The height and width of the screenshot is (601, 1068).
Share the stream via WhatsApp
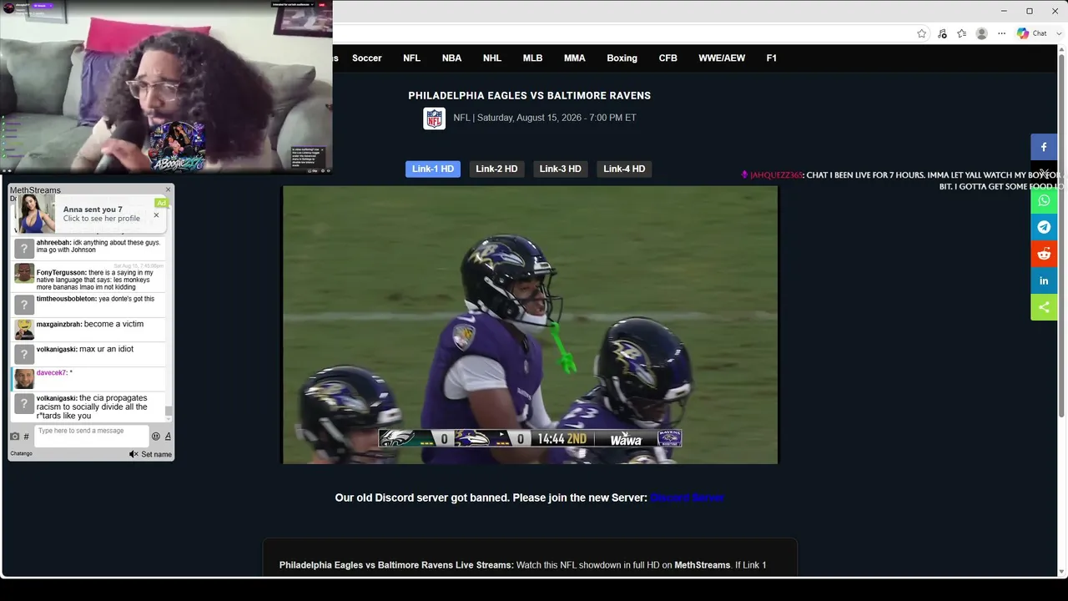click(x=1044, y=200)
